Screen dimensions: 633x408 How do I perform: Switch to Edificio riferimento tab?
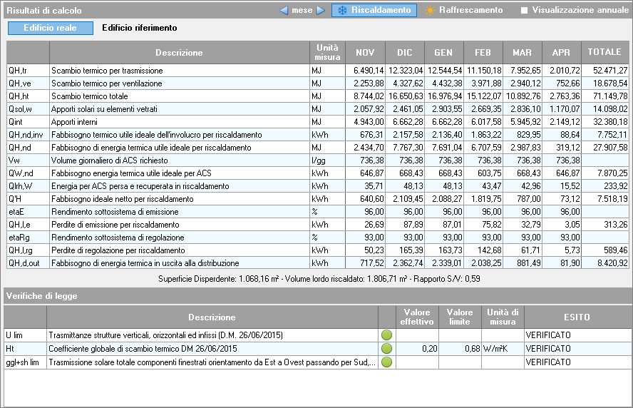coord(140,28)
